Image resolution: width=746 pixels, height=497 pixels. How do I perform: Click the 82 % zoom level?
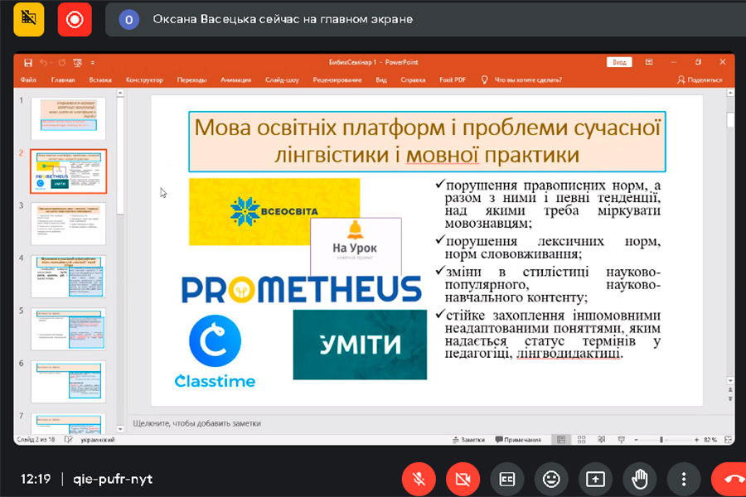tap(710, 440)
